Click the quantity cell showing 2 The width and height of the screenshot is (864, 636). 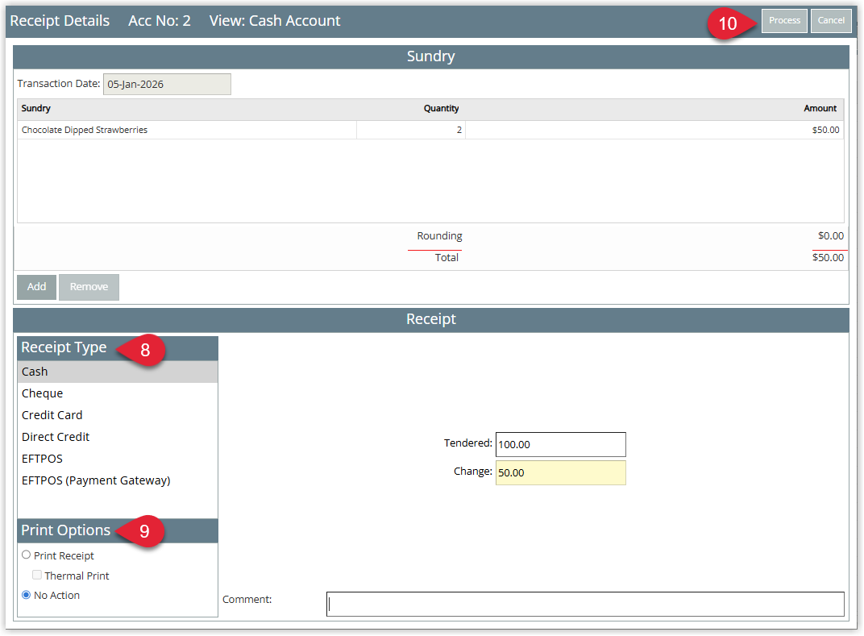(x=411, y=130)
